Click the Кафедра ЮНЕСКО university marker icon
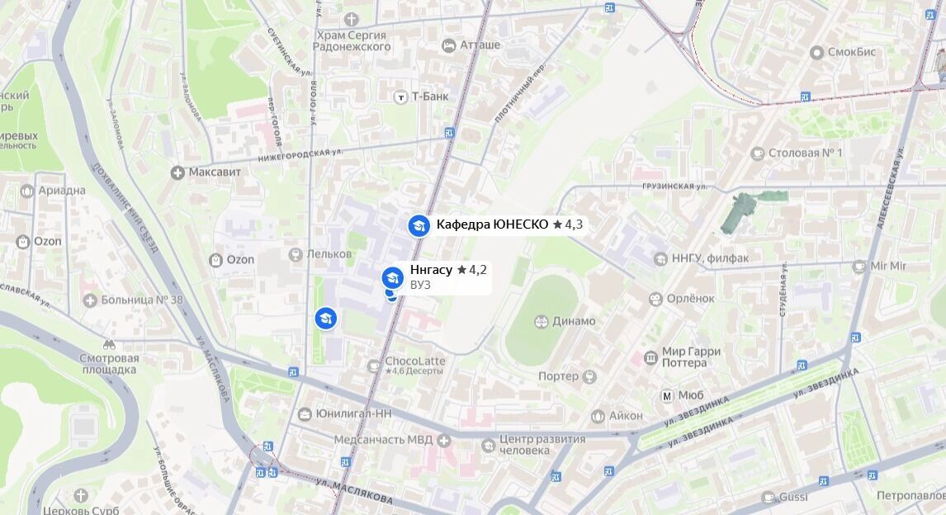Screen dimensions: 946x515 click(419, 225)
